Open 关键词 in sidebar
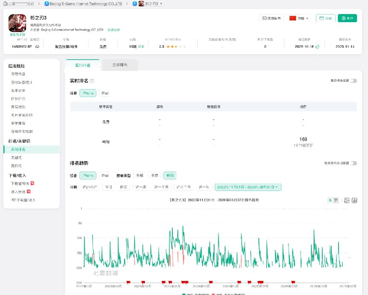The width and height of the screenshot is (368, 295). [16, 157]
